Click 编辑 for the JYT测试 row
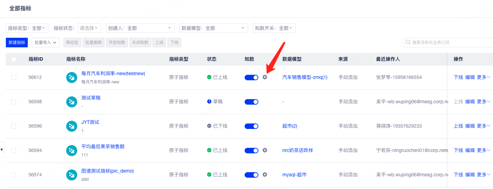 coord(470,126)
